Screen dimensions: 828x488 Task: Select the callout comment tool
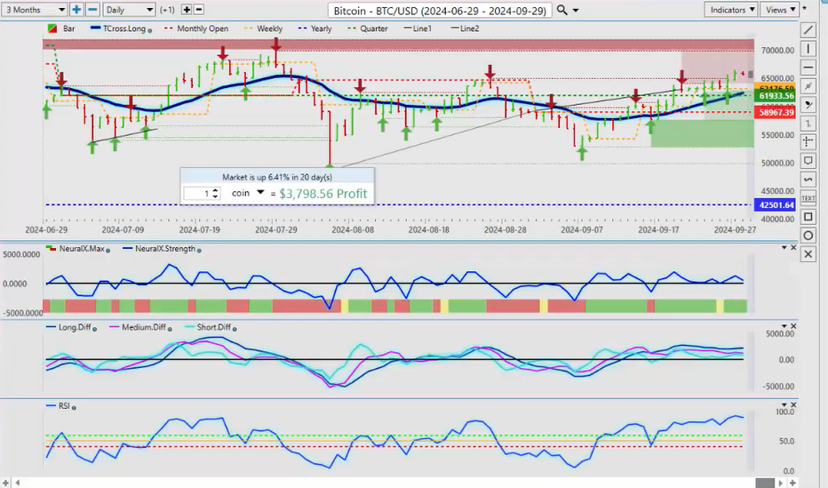pos(808,161)
